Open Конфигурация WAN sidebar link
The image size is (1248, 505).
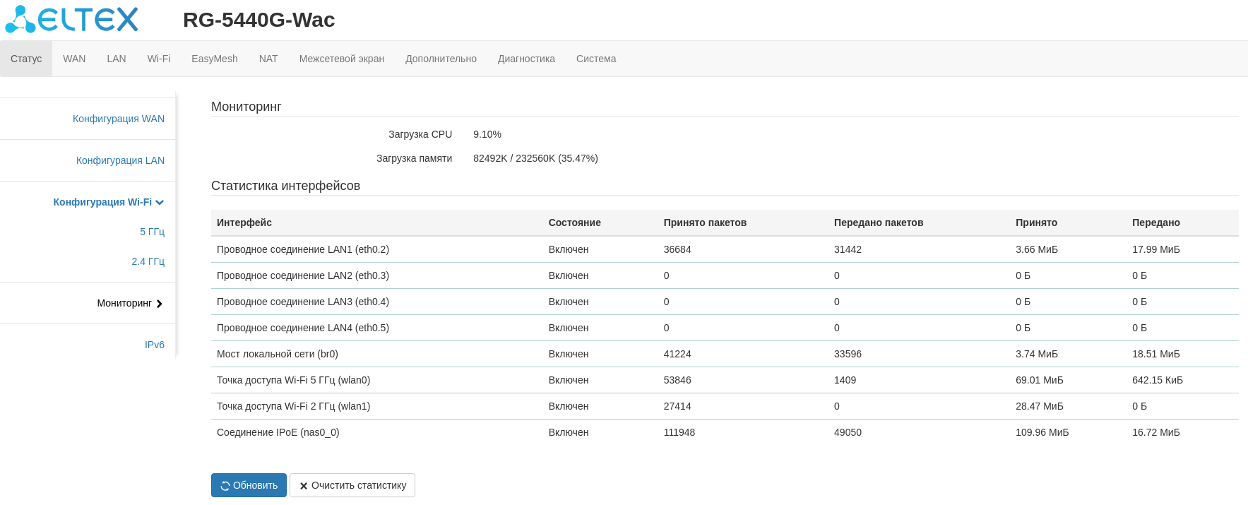[x=119, y=119]
